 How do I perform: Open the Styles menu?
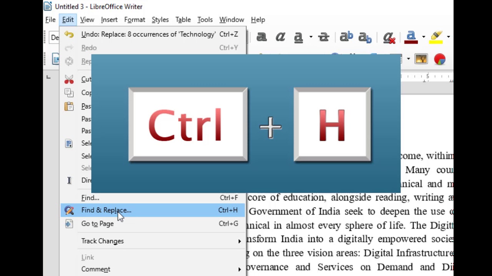coord(160,20)
